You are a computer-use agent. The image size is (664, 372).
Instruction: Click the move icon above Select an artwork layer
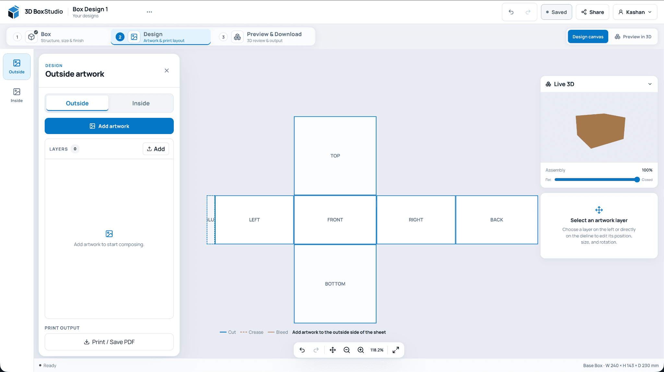coord(599,210)
